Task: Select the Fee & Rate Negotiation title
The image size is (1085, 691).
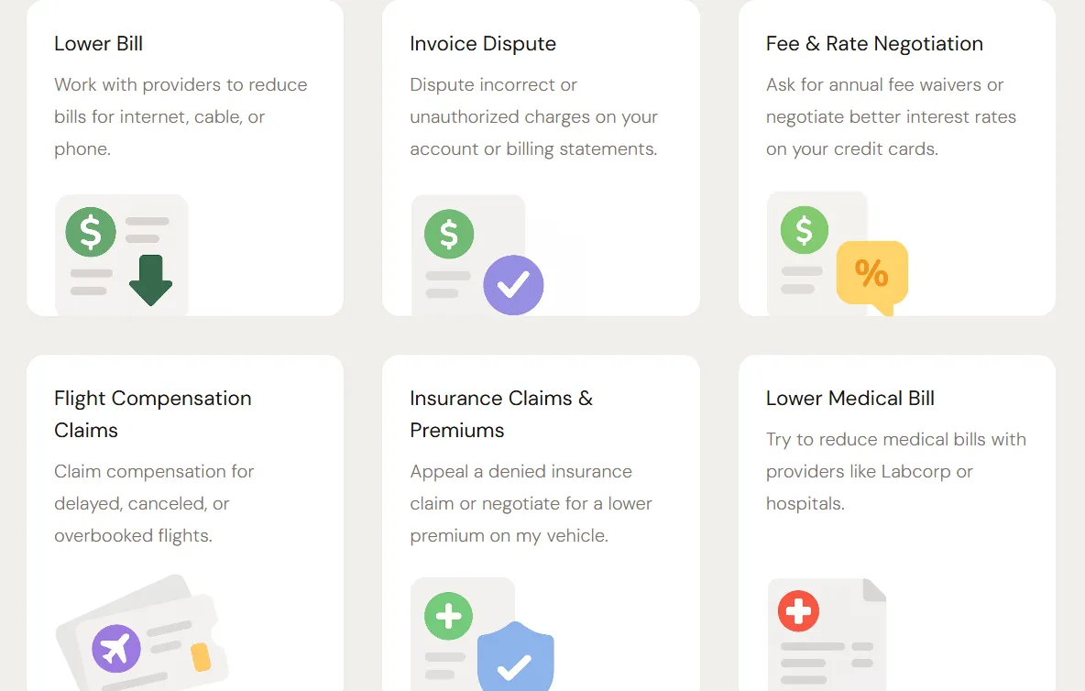Action: [874, 44]
